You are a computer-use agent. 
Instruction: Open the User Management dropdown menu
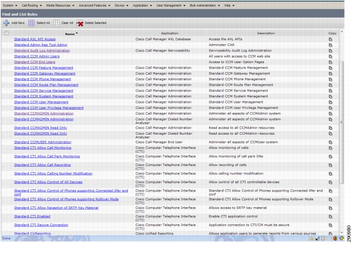click(x=171, y=6)
